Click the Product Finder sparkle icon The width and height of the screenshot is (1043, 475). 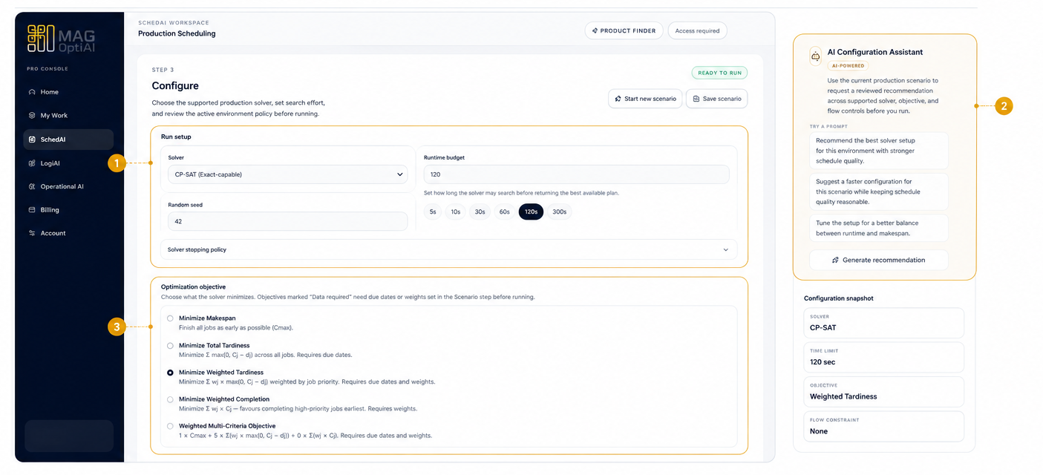click(595, 31)
